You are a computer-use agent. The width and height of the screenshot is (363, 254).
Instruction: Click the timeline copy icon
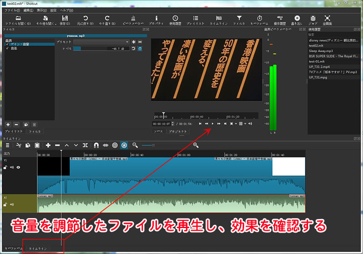(28, 145)
